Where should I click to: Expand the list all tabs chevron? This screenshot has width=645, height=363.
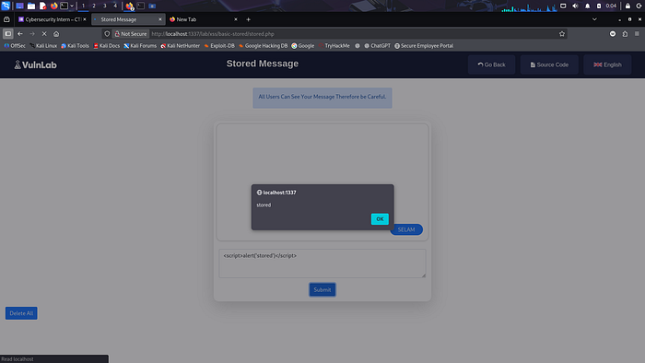[x=594, y=19]
